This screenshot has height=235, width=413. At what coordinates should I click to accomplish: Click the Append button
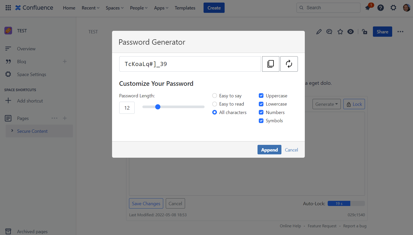[x=269, y=150]
